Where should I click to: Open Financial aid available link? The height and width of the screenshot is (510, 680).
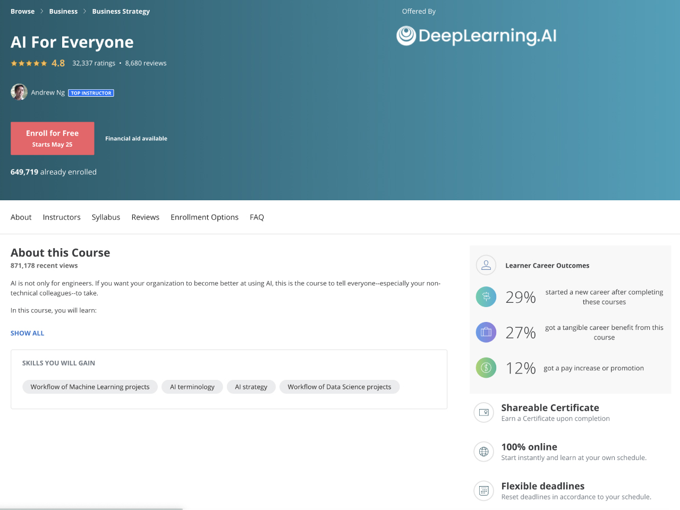[136, 139]
